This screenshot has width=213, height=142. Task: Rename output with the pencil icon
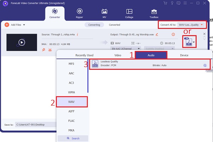[x=157, y=34]
